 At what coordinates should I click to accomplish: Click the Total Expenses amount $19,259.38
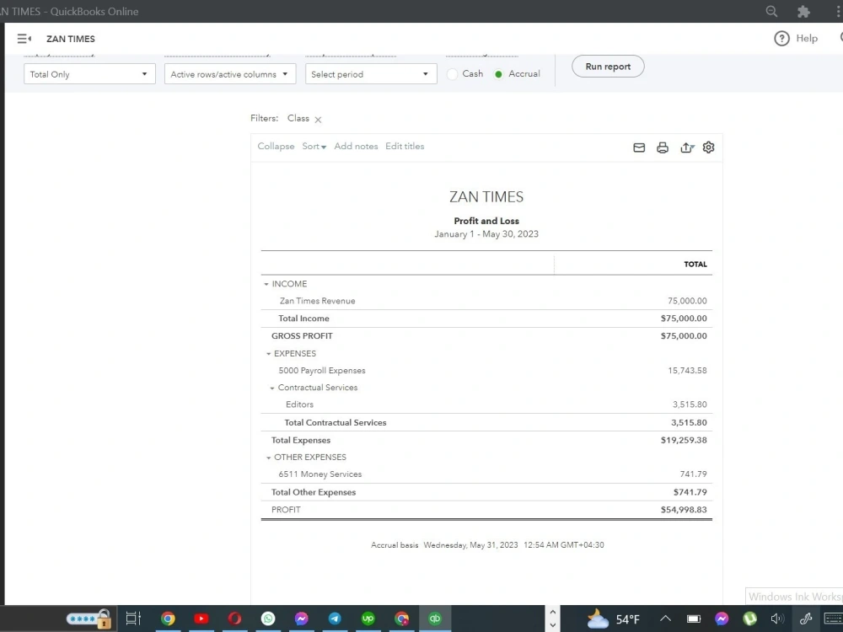point(684,440)
